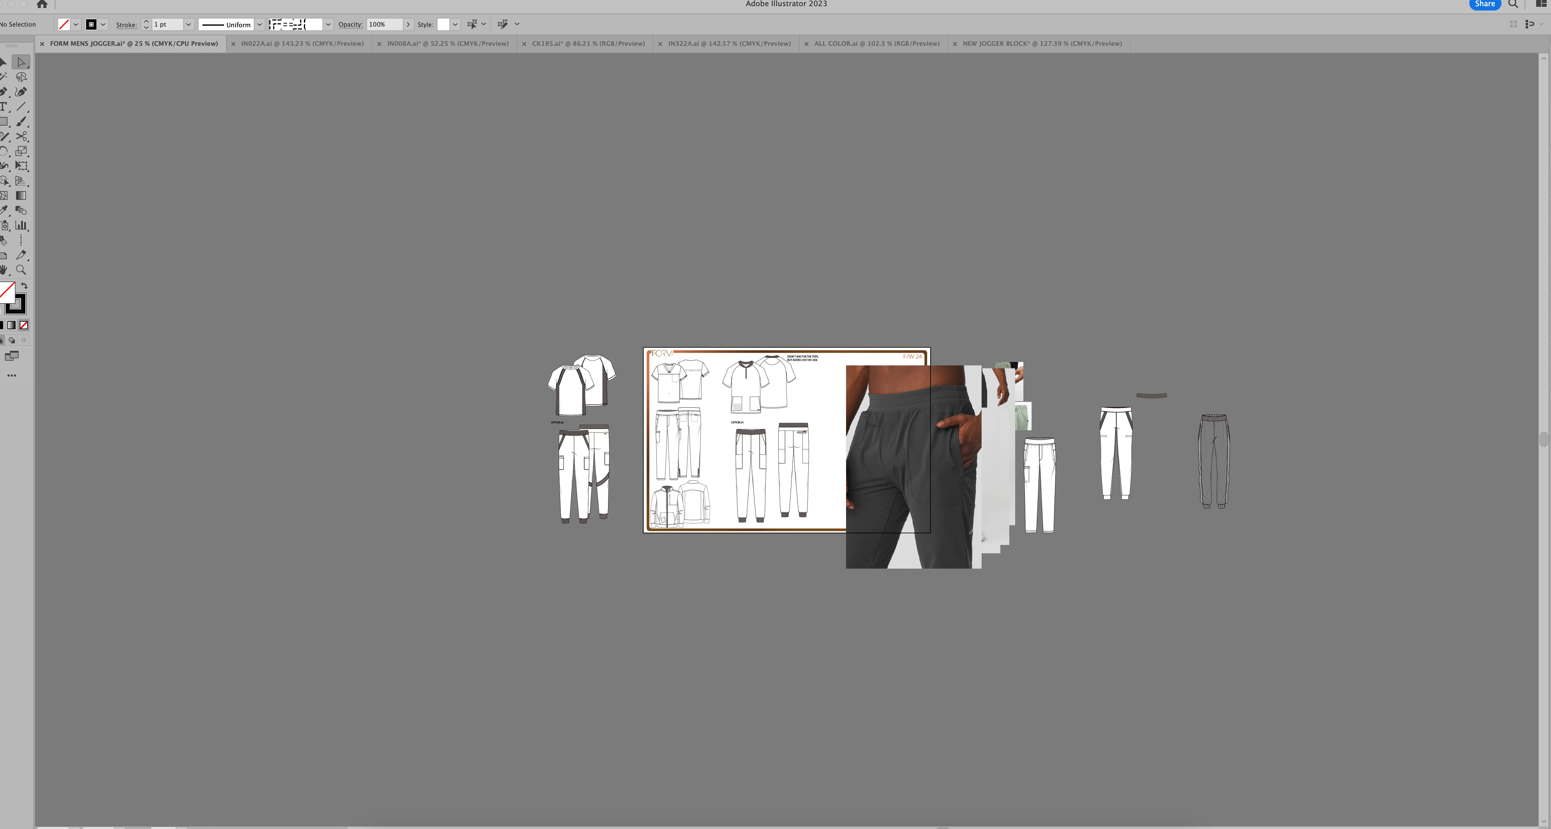This screenshot has height=829, width=1551.
Task: Swap fill and stroke colors
Action: click(x=24, y=286)
